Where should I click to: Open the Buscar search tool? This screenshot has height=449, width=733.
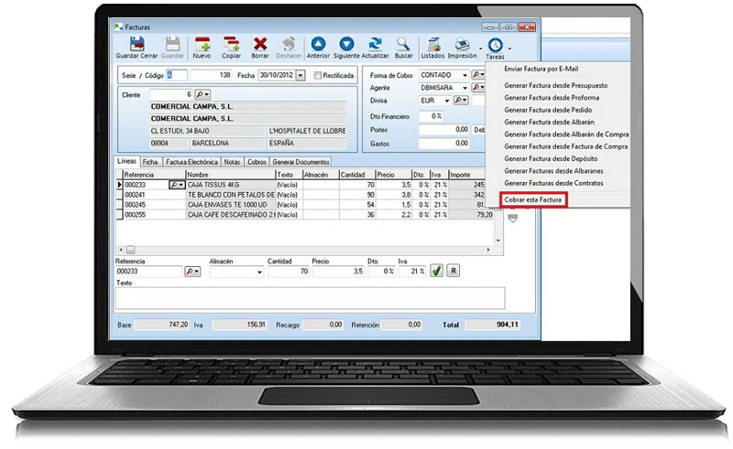[x=404, y=44]
